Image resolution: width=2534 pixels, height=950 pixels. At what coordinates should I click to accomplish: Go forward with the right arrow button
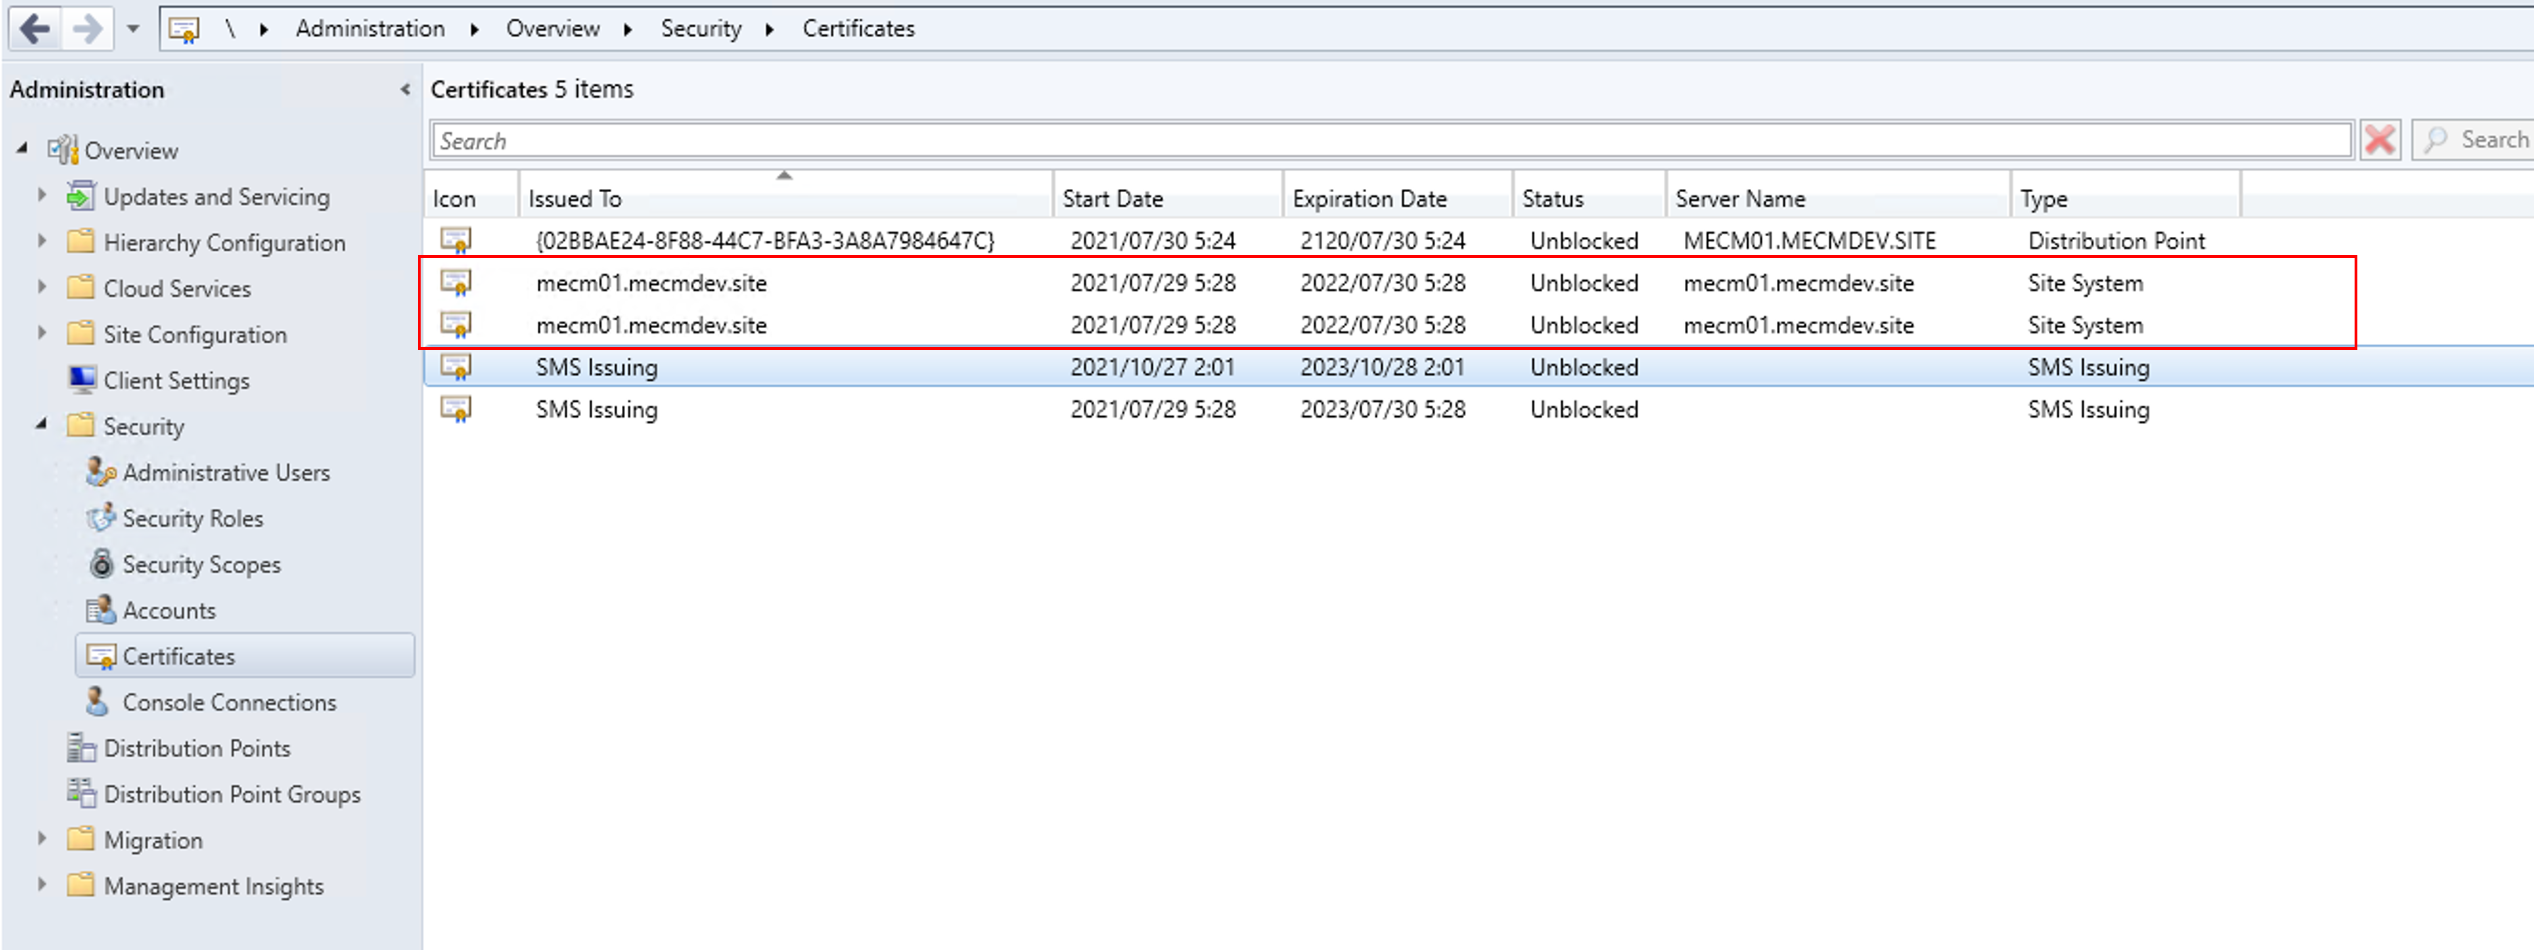(x=87, y=28)
